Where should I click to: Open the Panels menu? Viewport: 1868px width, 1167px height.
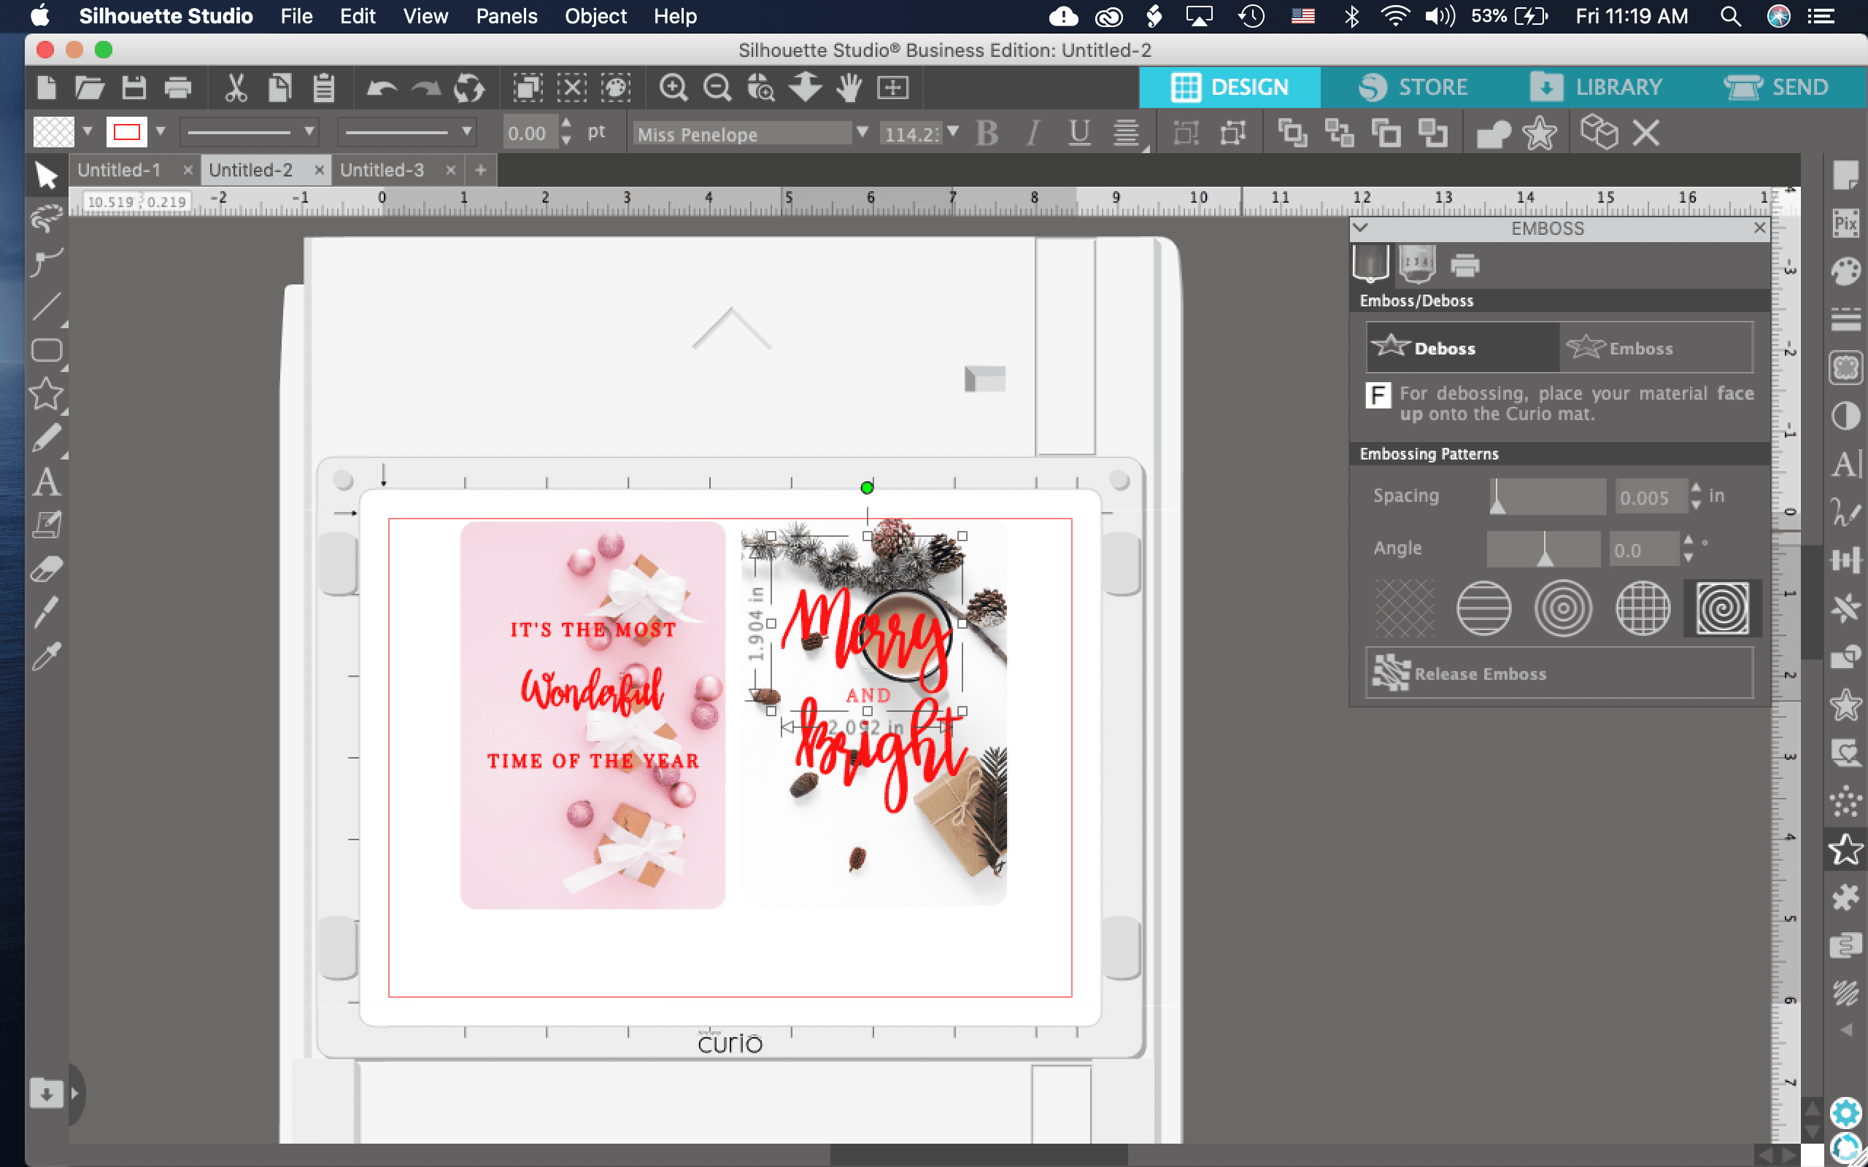point(506,16)
